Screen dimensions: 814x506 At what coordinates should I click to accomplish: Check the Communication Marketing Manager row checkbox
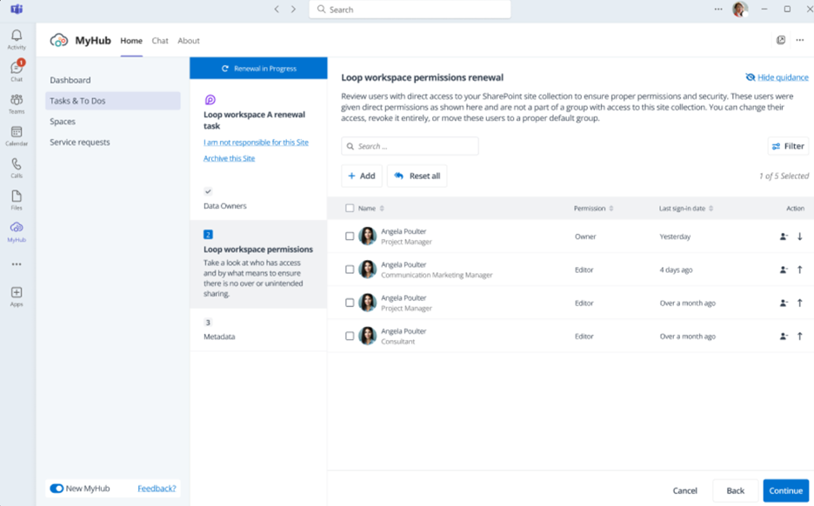point(350,270)
